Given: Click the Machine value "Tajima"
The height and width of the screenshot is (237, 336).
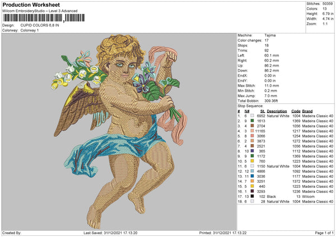Looking at the screenshot, I should (x=270, y=35).
